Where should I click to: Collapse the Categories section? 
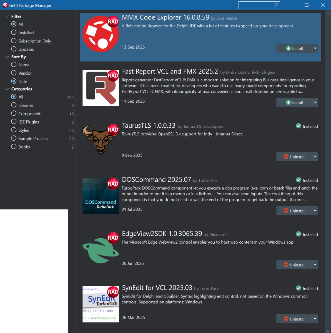(7, 89)
